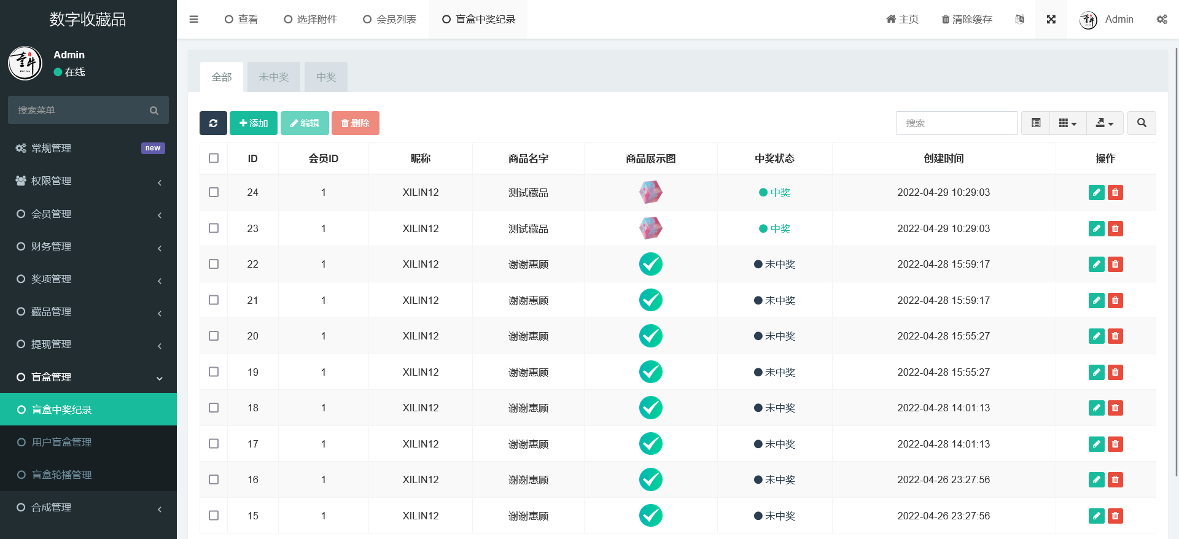Check the select-all checkbox in table header

(x=214, y=158)
